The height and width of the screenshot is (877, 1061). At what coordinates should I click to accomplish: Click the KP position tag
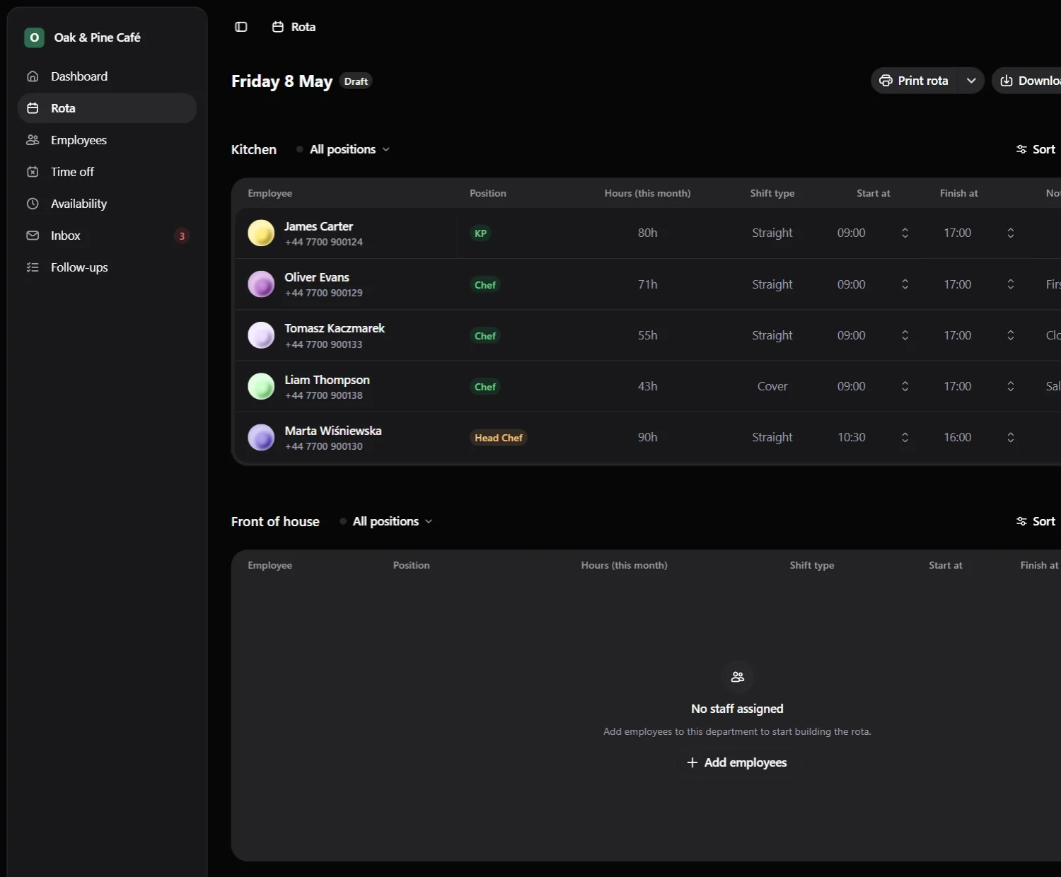click(x=480, y=233)
